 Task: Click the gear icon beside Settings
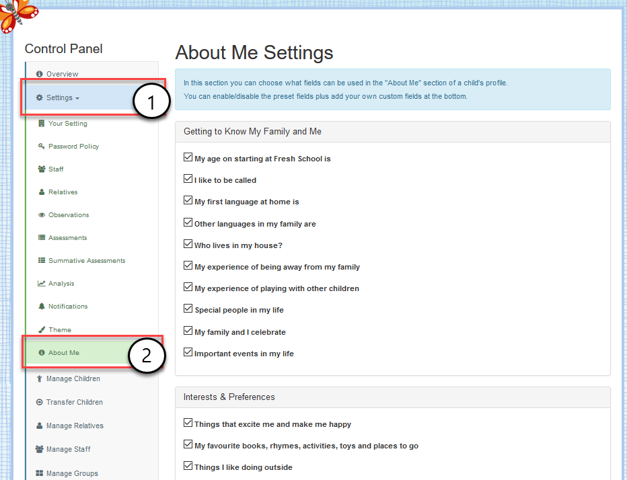tap(39, 97)
